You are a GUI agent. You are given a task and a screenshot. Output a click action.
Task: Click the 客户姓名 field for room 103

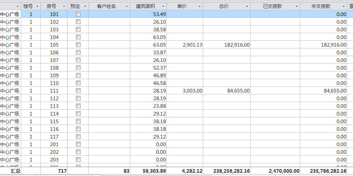(109, 30)
